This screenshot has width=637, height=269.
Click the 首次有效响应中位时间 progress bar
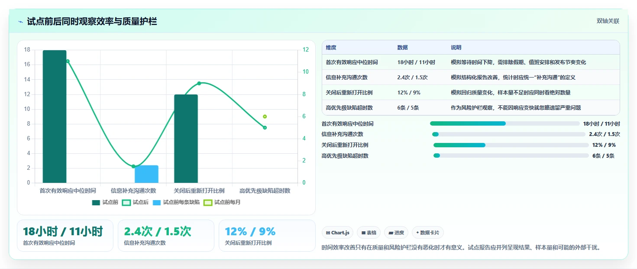[x=504, y=123]
